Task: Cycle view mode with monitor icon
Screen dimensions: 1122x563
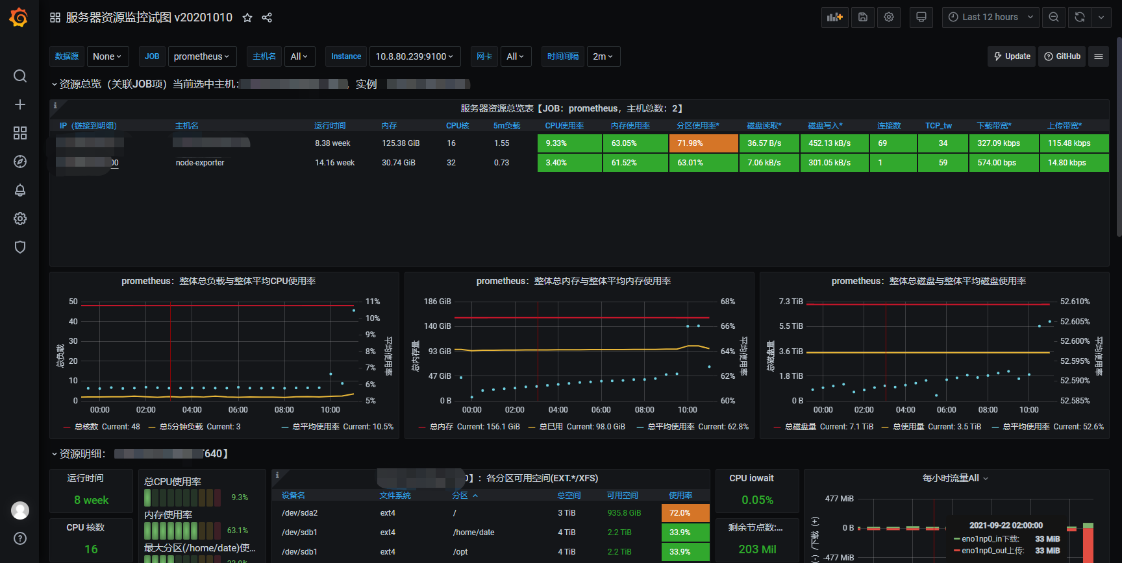Action: tap(921, 18)
